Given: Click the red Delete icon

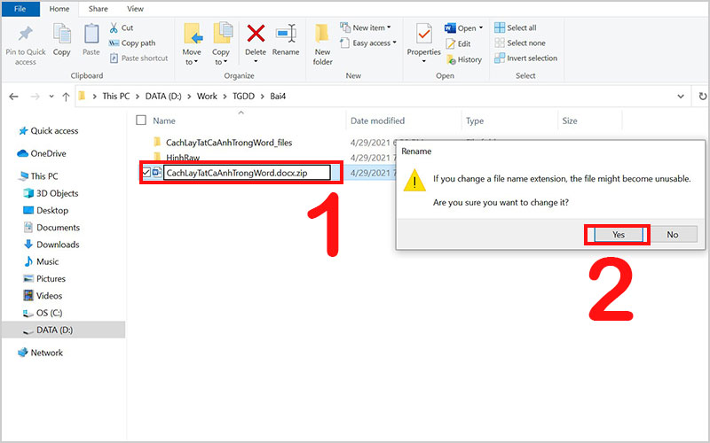Looking at the screenshot, I should click(256, 34).
